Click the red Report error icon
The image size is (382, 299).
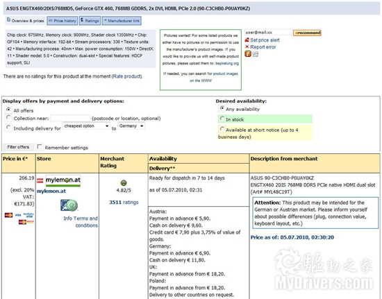tap(247, 46)
